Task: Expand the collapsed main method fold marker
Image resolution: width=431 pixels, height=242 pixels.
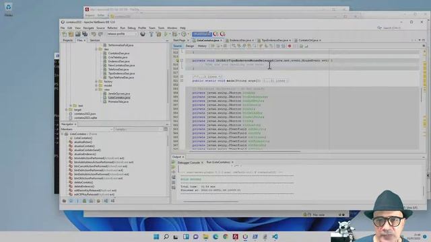Action: tap(182, 81)
